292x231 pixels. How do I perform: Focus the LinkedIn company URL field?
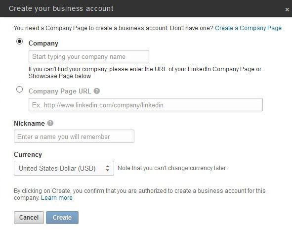[x=146, y=105]
